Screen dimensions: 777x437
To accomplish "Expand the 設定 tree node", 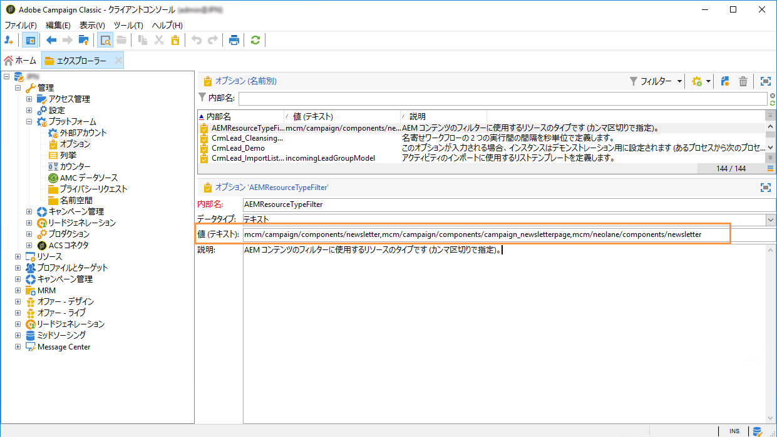I will point(29,110).
